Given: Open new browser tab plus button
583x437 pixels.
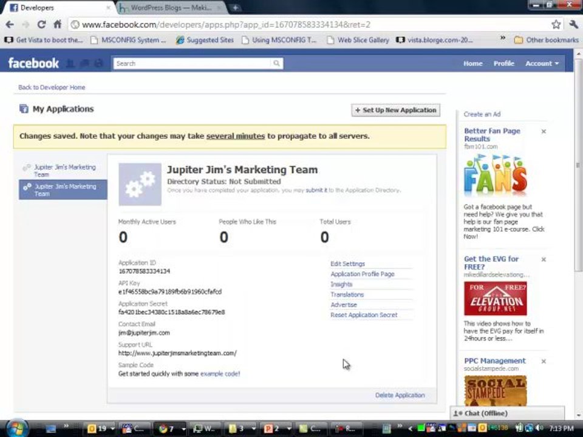Looking at the screenshot, I should [x=235, y=7].
